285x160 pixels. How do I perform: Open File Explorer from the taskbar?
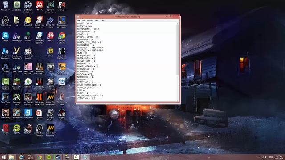pos(12,157)
